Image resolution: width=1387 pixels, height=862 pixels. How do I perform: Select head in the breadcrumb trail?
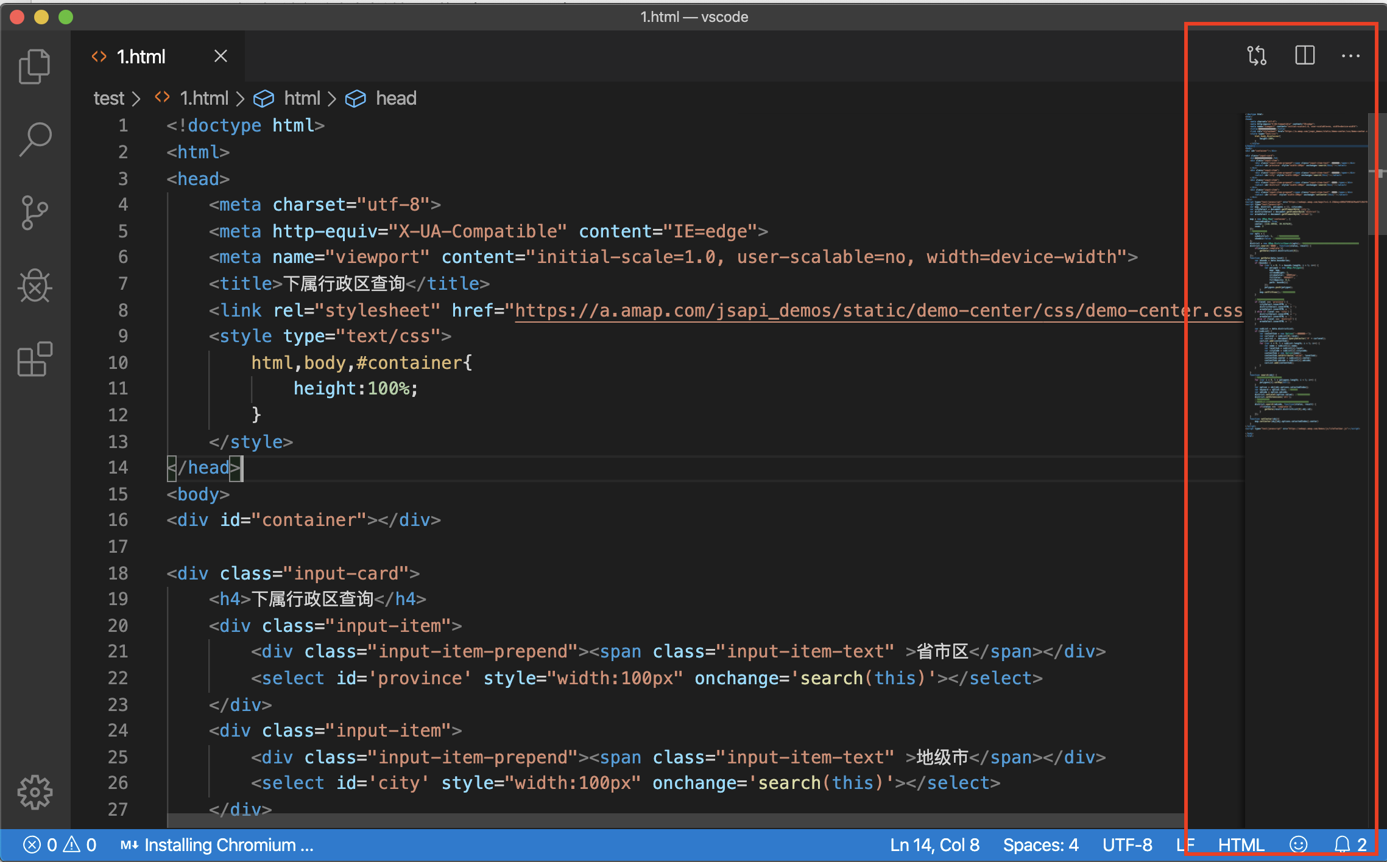(396, 98)
